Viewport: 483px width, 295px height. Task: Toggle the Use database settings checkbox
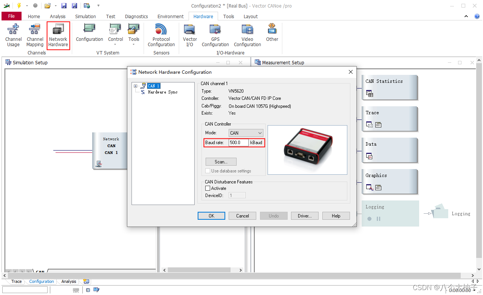pos(207,171)
